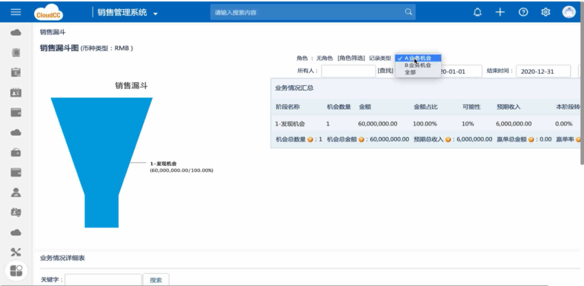Open the notepad sidebar icon below first cloud

point(16,52)
